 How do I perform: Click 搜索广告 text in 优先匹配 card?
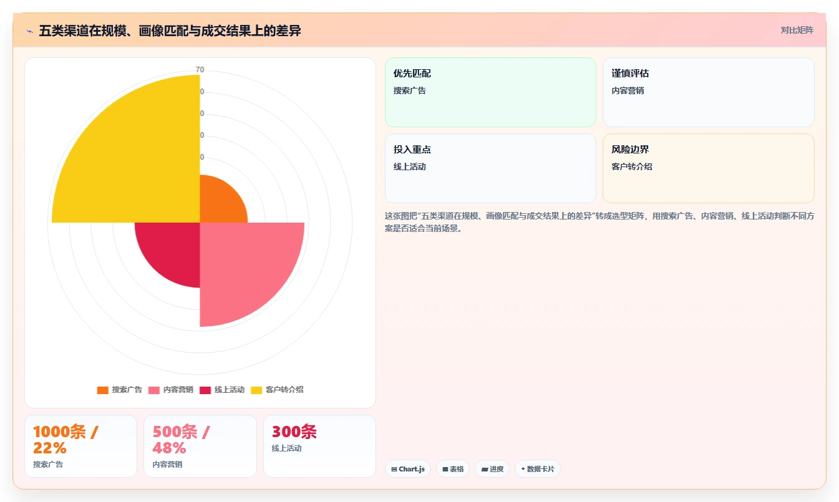tap(410, 90)
